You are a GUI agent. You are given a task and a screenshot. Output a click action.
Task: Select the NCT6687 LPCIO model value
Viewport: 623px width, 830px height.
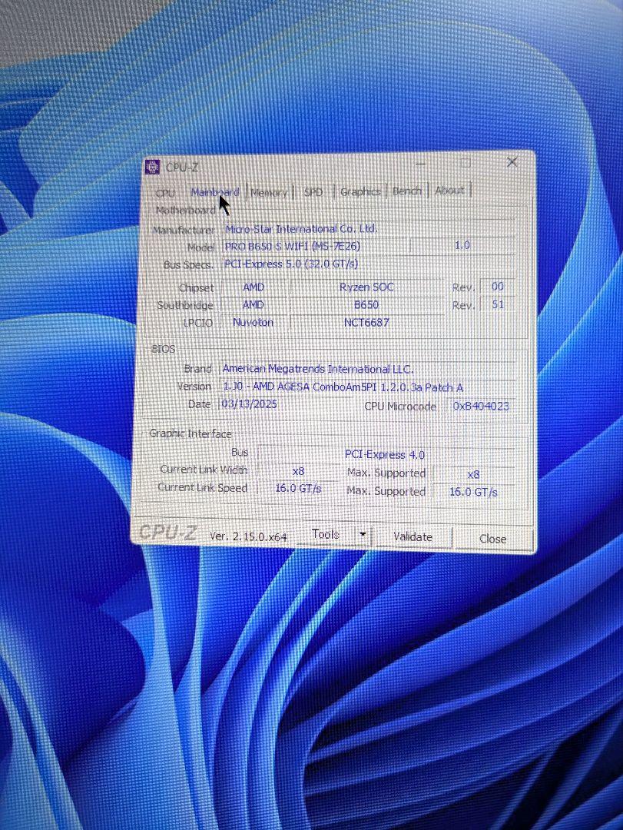pos(366,322)
